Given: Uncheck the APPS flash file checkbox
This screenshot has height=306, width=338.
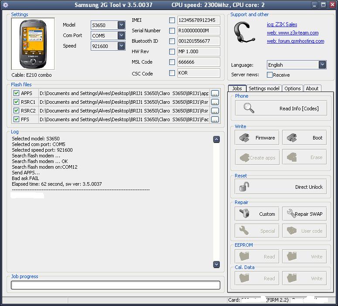Looking at the screenshot, I should point(17,93).
